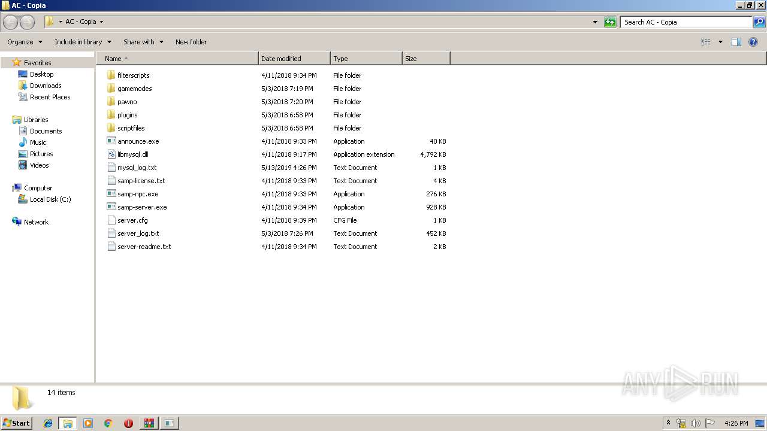Show the preview pane

(736, 42)
